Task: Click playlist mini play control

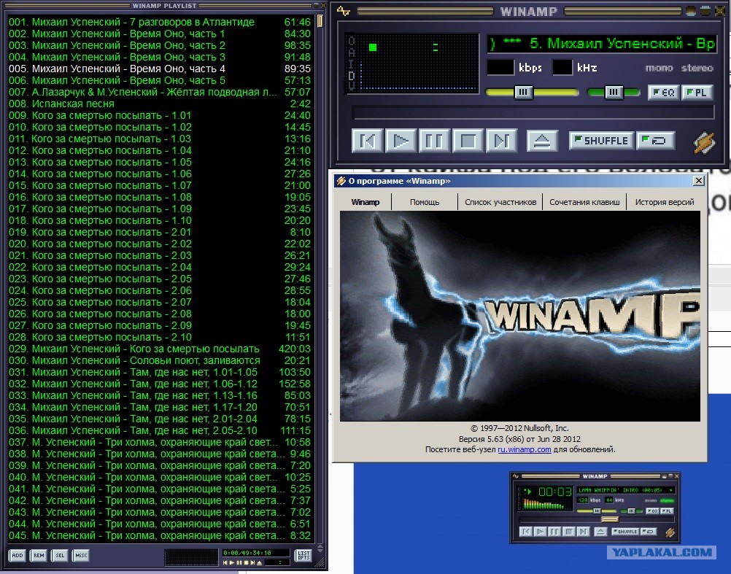Action: (x=232, y=563)
